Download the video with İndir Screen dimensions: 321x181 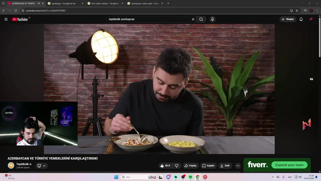click(x=225, y=166)
